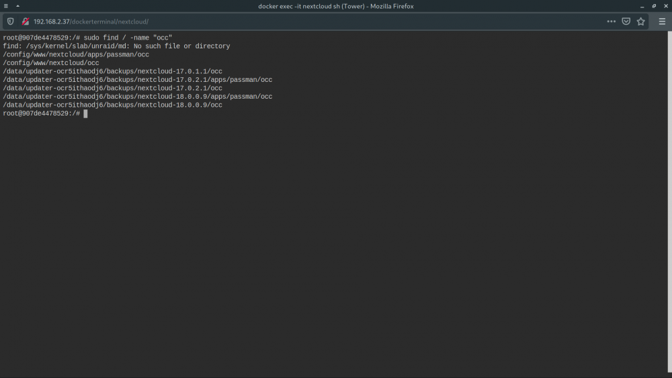Click the nextcloud-17.0.2.1/apps/passman/occ path

tap(138, 80)
